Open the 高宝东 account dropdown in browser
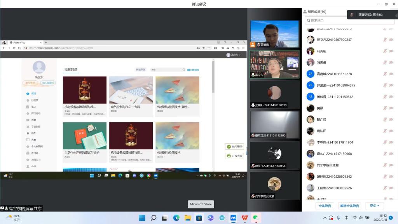This screenshot has height=224, width=398. point(234,55)
